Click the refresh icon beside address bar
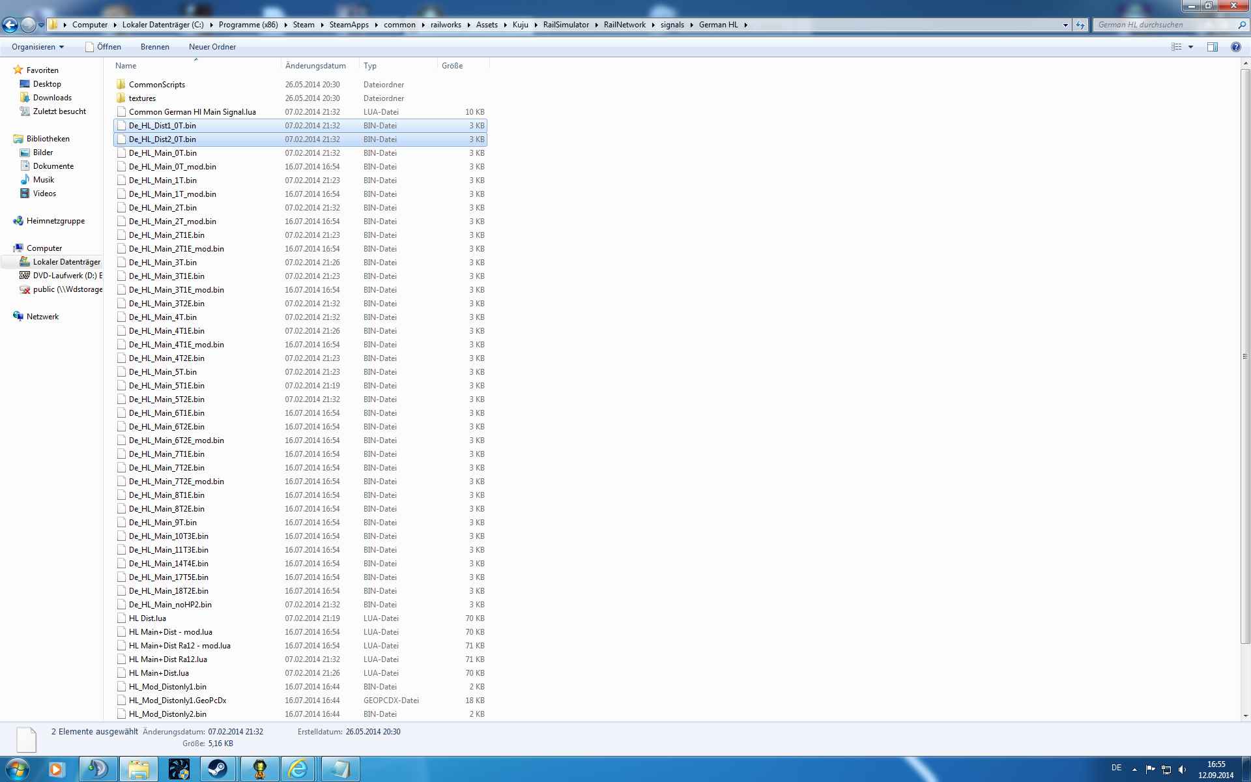The width and height of the screenshot is (1251, 782). pyautogui.click(x=1080, y=25)
